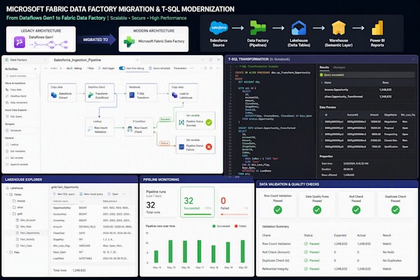Click Notebook under Synapse in Activities pane

(13, 130)
